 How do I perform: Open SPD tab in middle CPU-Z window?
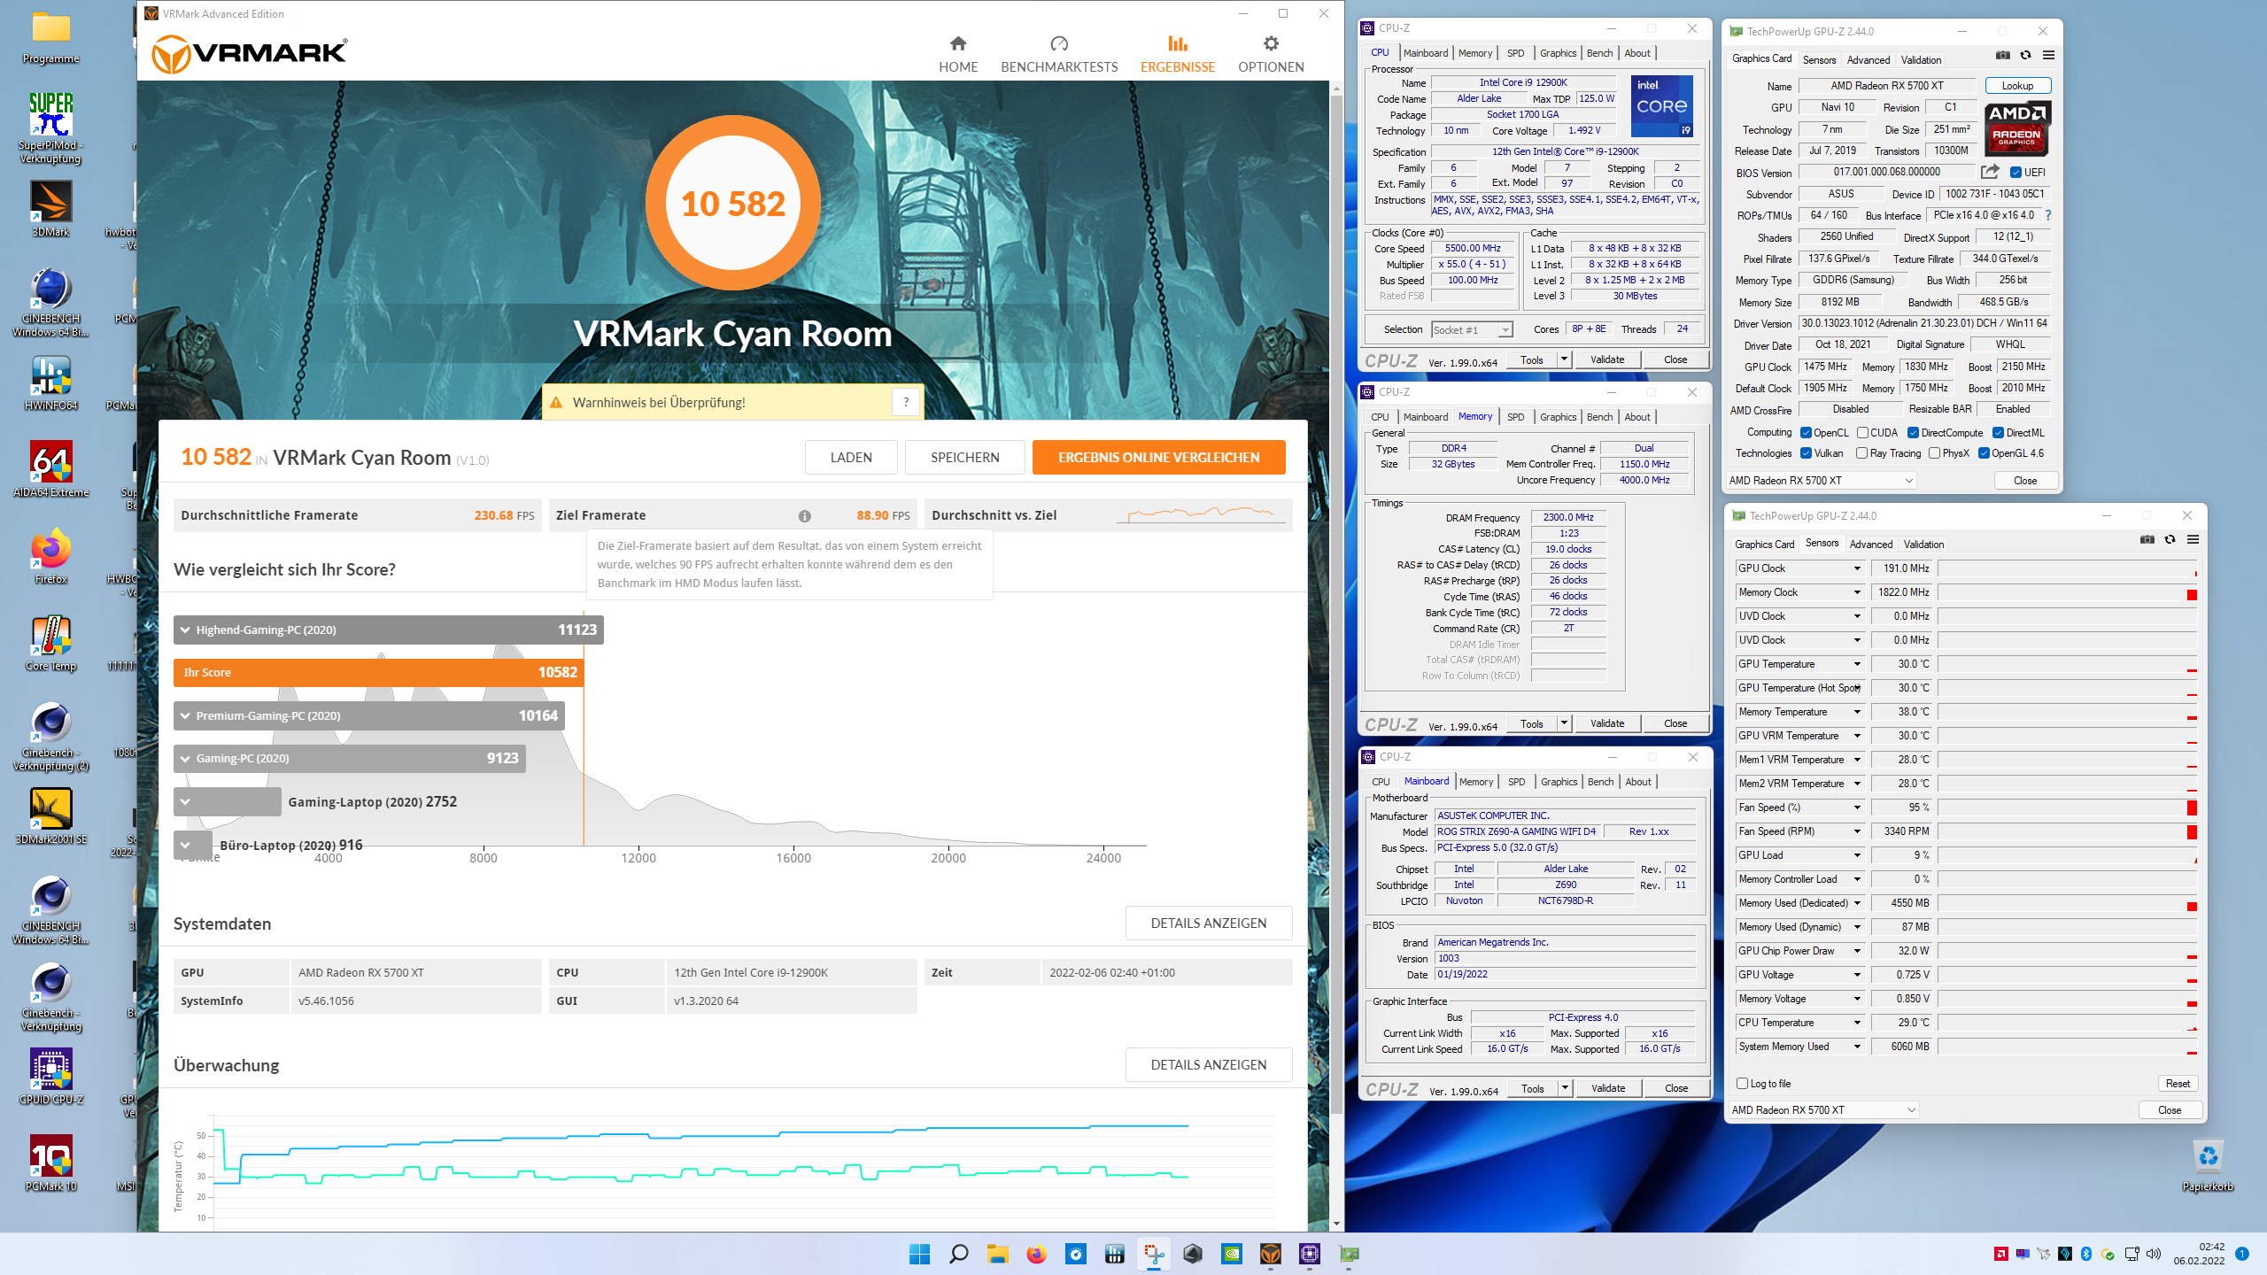pyautogui.click(x=1516, y=417)
